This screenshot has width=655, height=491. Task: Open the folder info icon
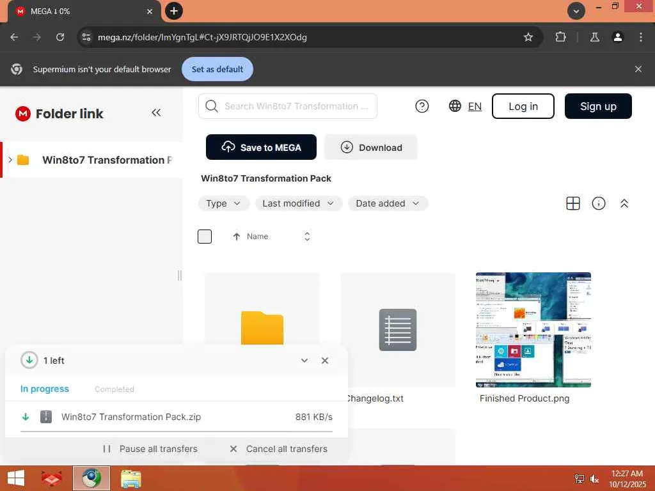click(x=599, y=203)
